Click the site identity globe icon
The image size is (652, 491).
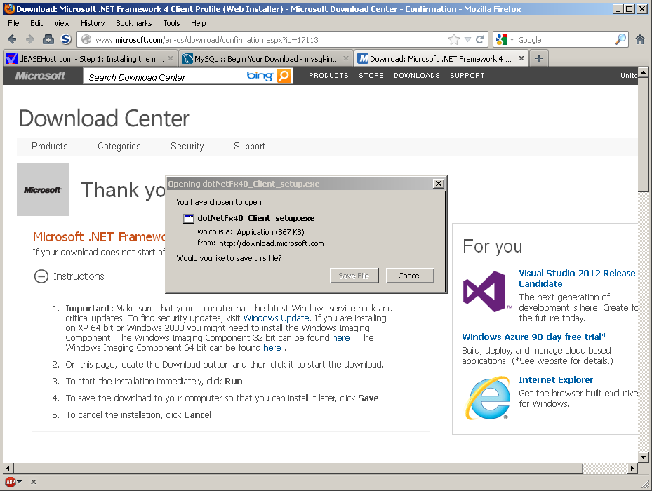[86, 39]
